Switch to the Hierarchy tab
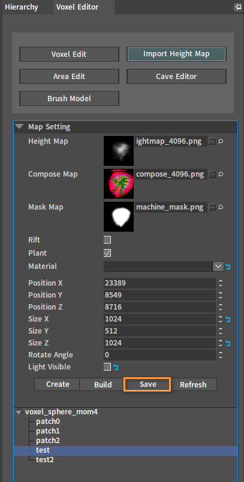The image size is (244, 482). [x=22, y=7]
